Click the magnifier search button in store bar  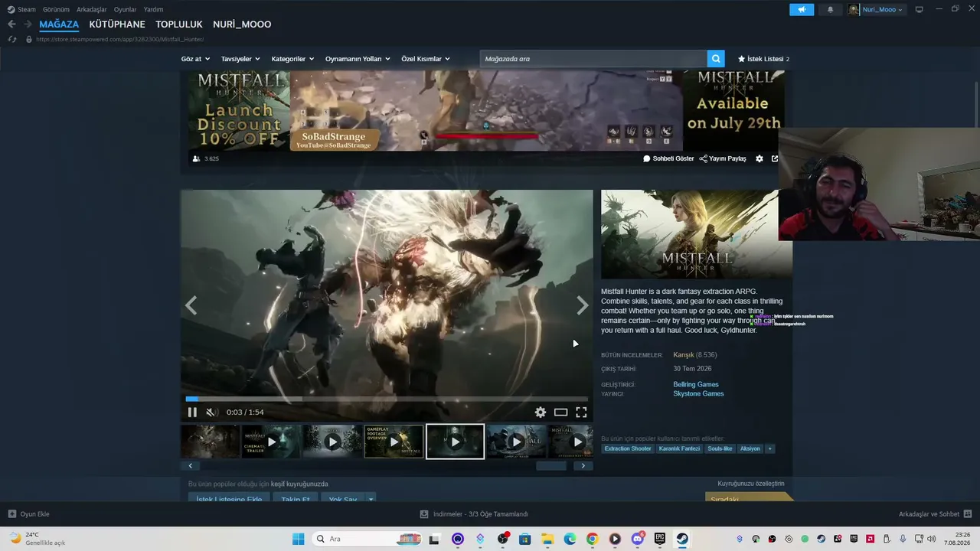coord(716,59)
